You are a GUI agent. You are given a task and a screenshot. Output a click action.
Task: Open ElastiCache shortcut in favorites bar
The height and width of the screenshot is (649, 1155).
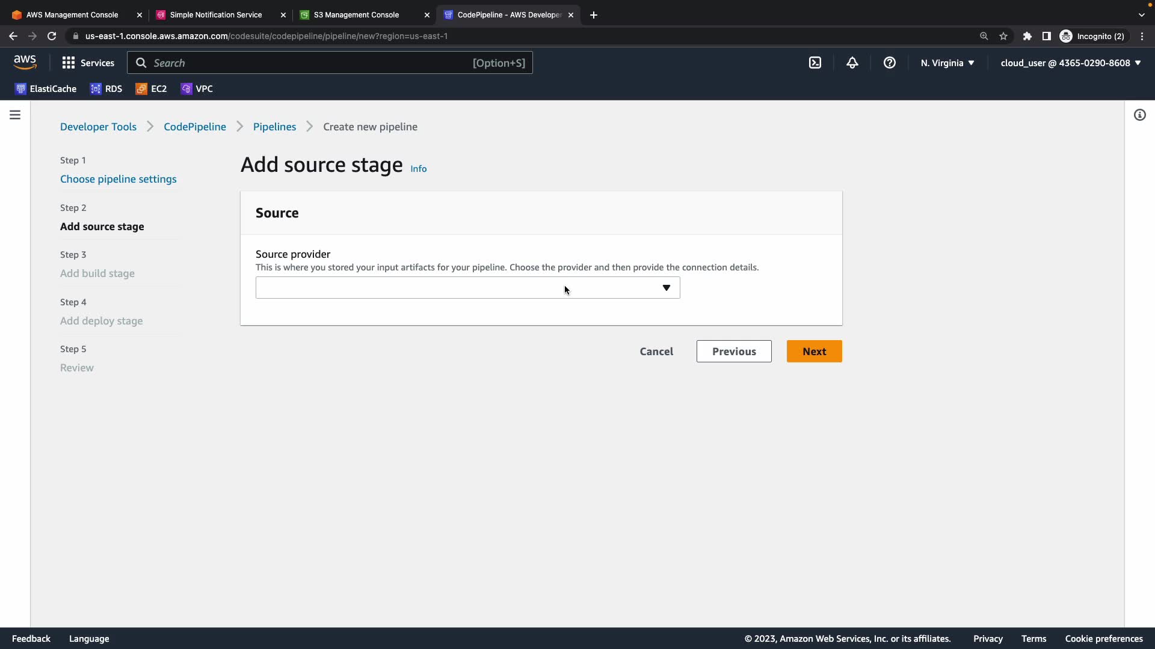tap(46, 89)
